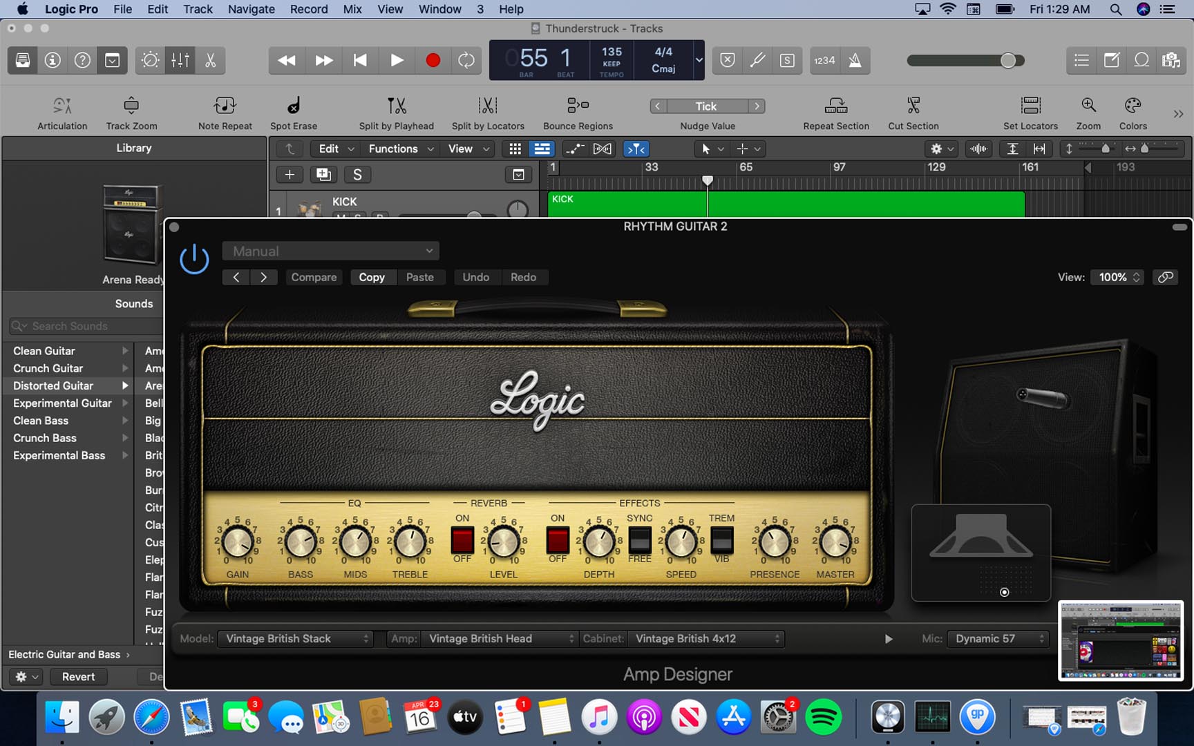
Task: Click the red Record button
Action: pyautogui.click(x=433, y=60)
